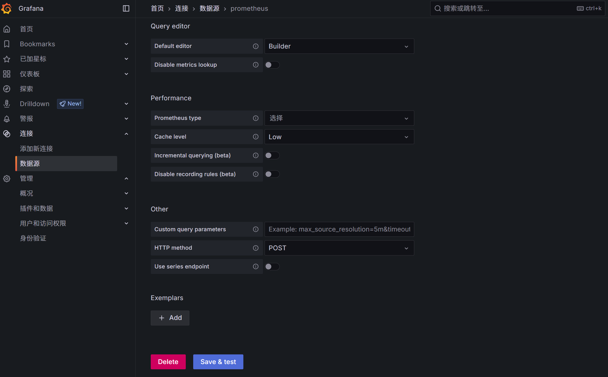The width and height of the screenshot is (608, 377).
Task: Click the dashboards grid icon
Action: 7,74
